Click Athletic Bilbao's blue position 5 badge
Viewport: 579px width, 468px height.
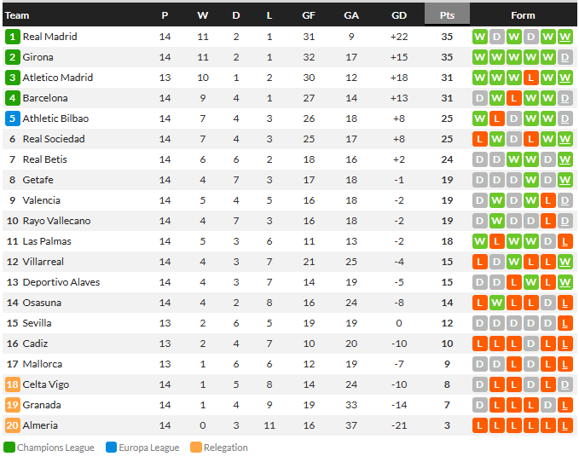13,118
